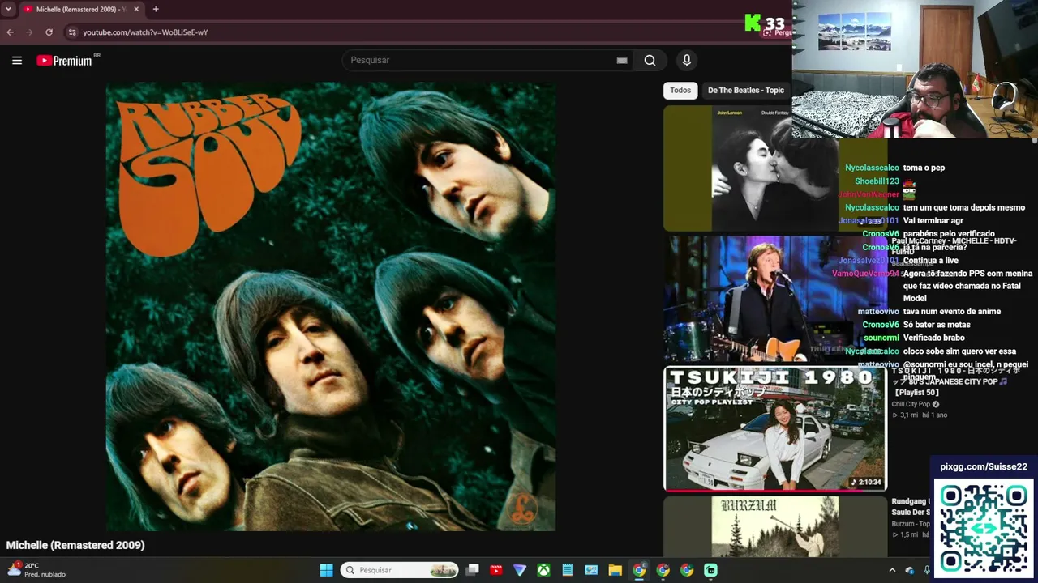Screen dimensions: 1038x583
Task: Select the Todos filter chip
Action: (x=680, y=91)
